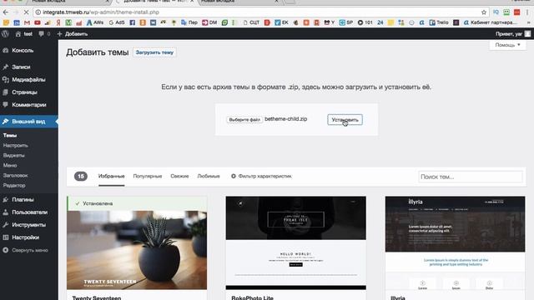Screen dimensions: 534x300
Task: Switch to the 'Избранные' tab
Action: tap(111, 176)
